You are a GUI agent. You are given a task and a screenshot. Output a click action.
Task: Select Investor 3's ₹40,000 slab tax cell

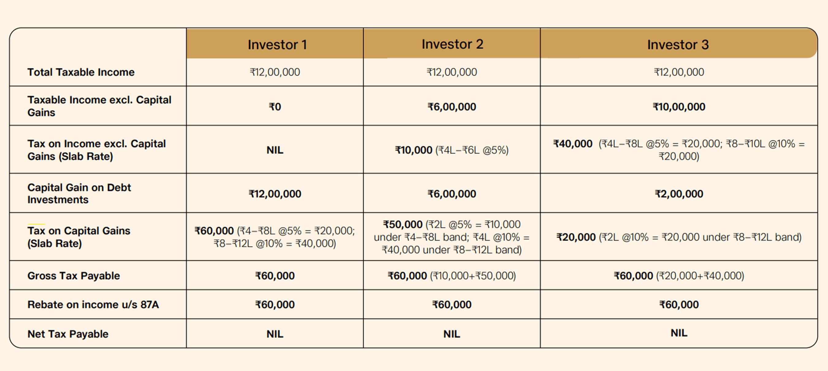click(x=679, y=150)
